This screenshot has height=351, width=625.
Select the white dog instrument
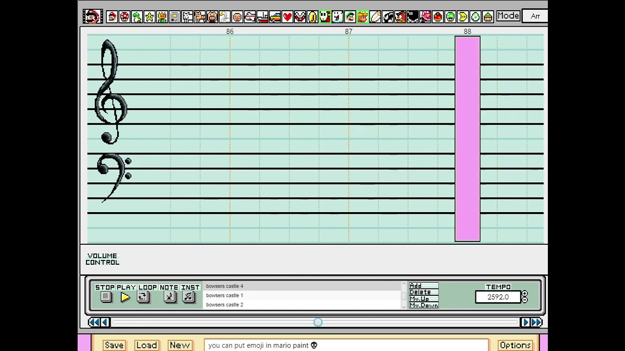tap(187, 17)
